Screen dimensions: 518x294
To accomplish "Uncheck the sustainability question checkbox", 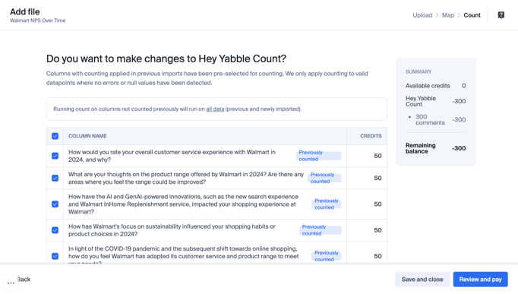I will pos(55,230).
